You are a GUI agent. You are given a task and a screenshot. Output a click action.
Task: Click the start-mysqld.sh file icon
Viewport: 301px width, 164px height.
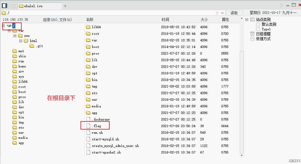[x=88, y=139]
